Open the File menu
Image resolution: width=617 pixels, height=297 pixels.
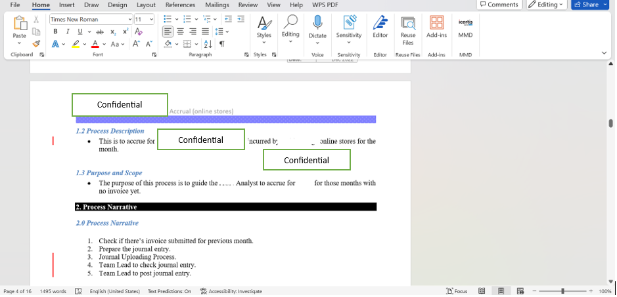click(15, 5)
